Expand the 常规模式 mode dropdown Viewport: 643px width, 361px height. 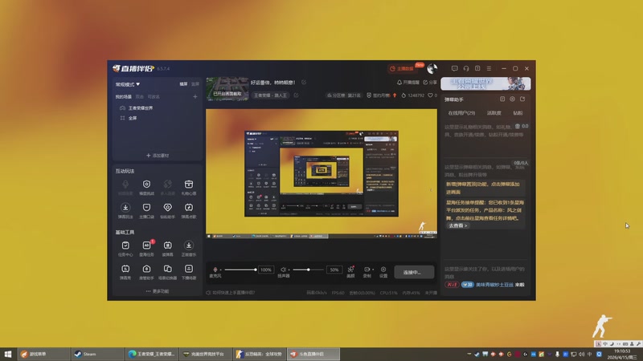[128, 84]
